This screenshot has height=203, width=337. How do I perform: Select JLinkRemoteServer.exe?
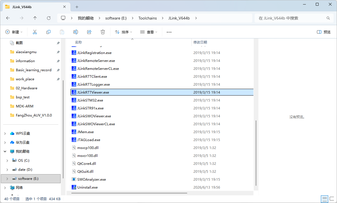[x=162, y=61]
